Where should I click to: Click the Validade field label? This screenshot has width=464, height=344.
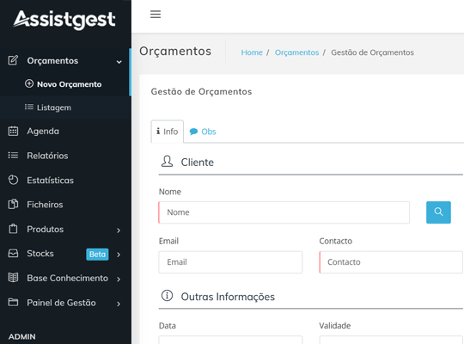[335, 326]
